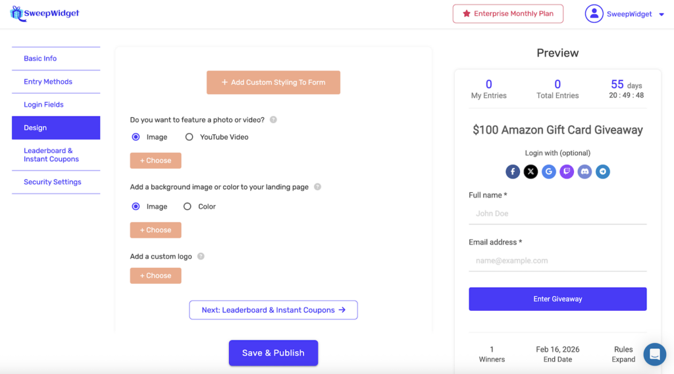The height and width of the screenshot is (374, 674).
Task: Click the help icon beside custom logo
Action: (201, 256)
